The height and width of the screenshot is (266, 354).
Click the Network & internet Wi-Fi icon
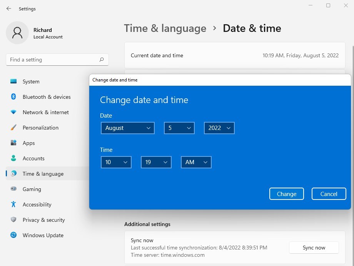pos(13,112)
